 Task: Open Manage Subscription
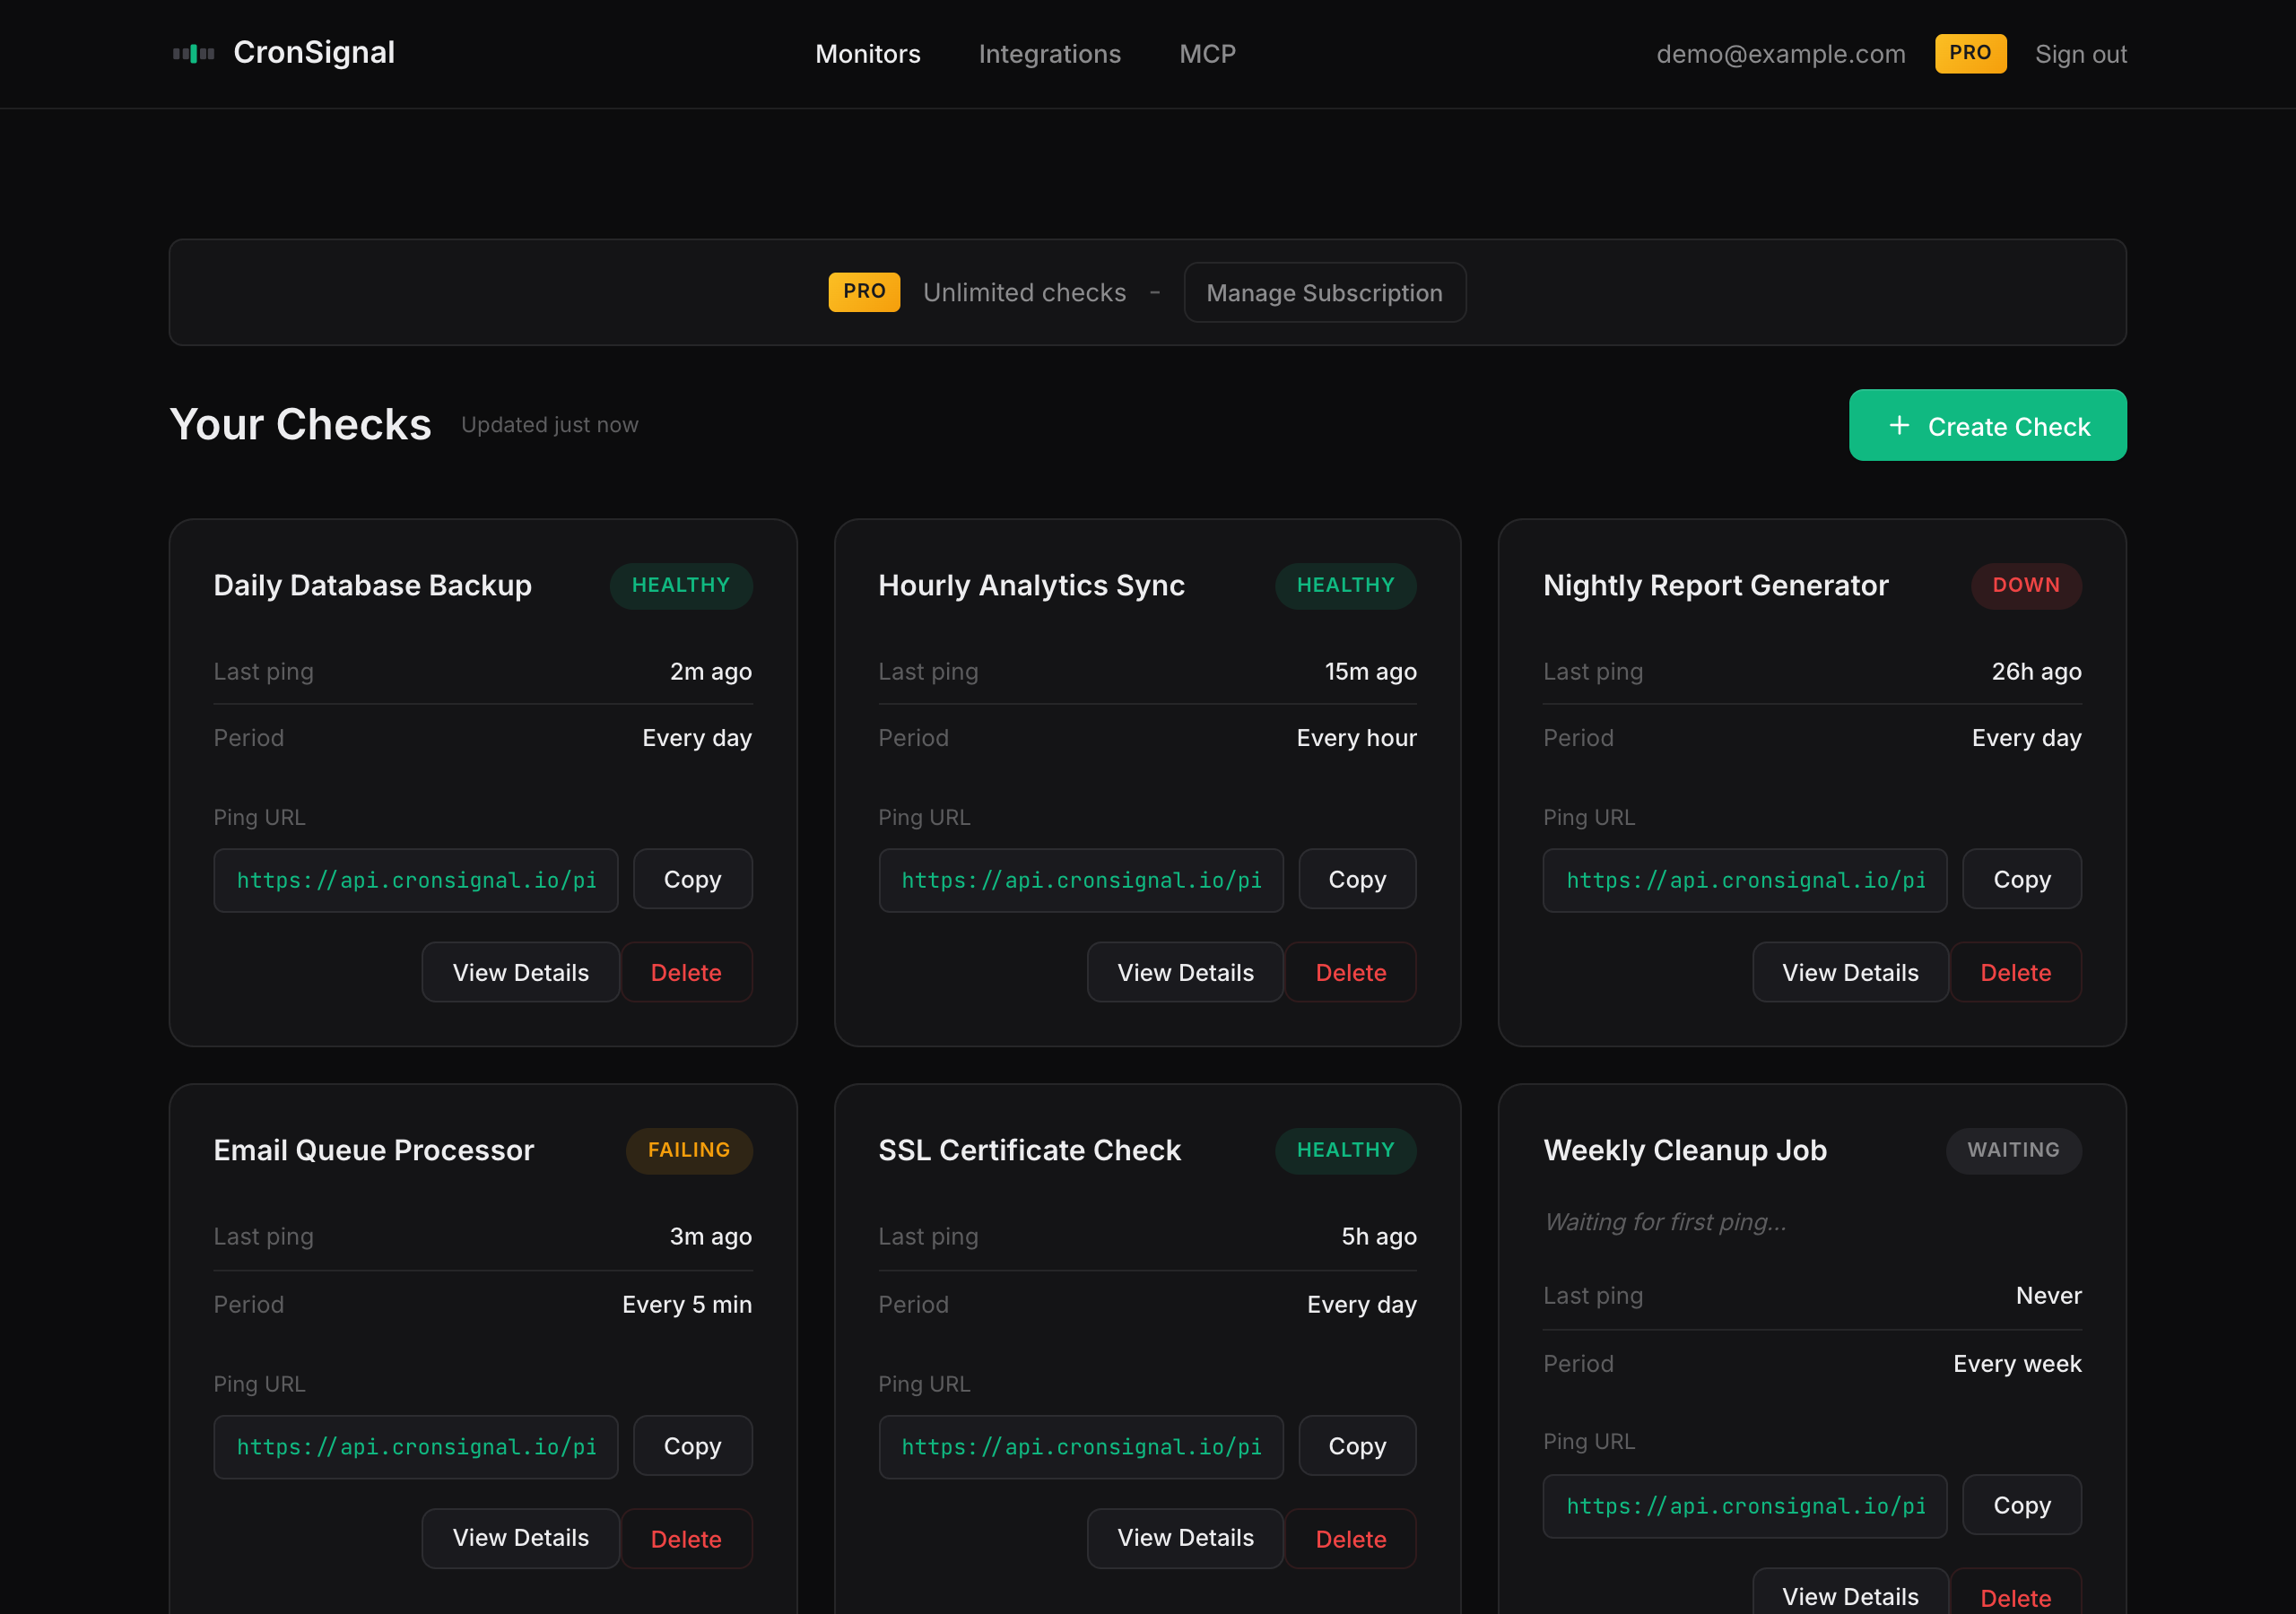click(x=1324, y=292)
